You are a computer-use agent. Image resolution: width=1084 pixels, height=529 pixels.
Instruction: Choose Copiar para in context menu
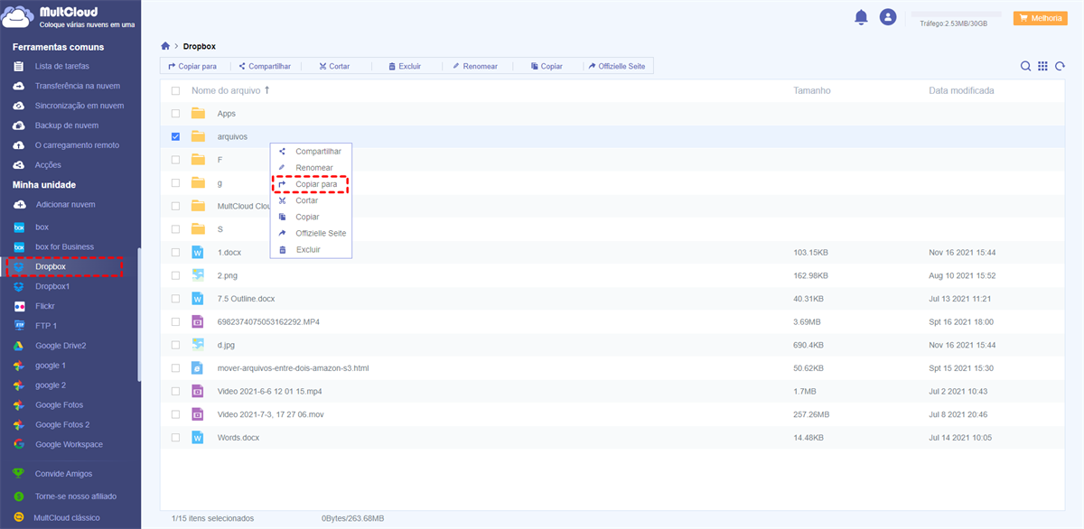(x=315, y=184)
